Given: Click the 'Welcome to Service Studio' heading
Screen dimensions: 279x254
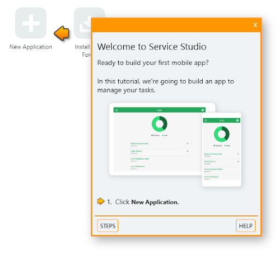Looking at the screenshot, I should [151, 47].
